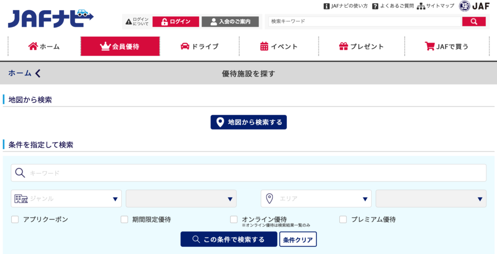Click the warning icon next to ログインについて
This screenshot has height=254, width=497.
128,22
